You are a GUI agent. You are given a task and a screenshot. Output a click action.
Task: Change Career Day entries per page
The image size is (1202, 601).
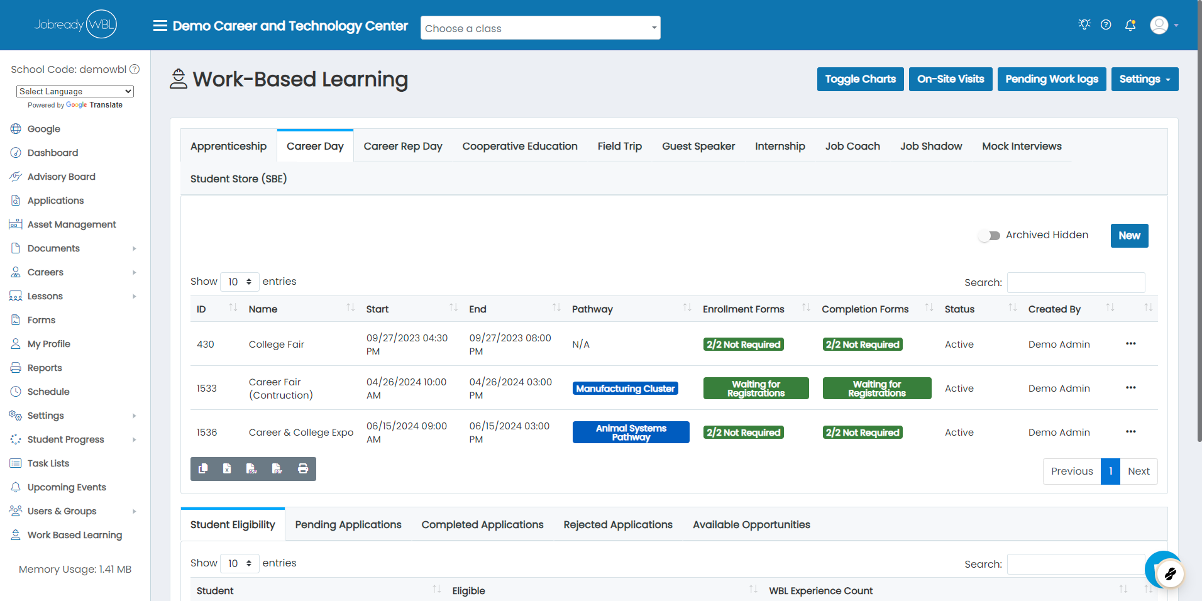[240, 282]
